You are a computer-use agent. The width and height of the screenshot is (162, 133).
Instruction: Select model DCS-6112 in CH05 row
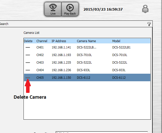[x=119, y=77]
